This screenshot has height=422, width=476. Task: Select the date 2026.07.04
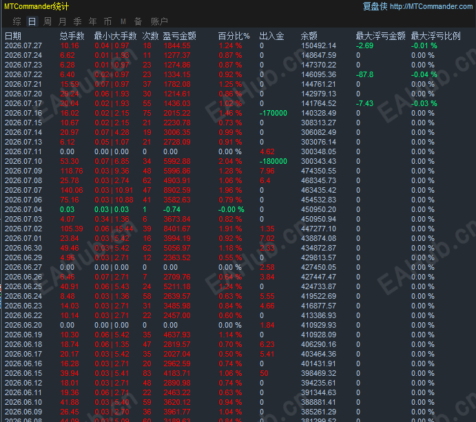click(23, 210)
